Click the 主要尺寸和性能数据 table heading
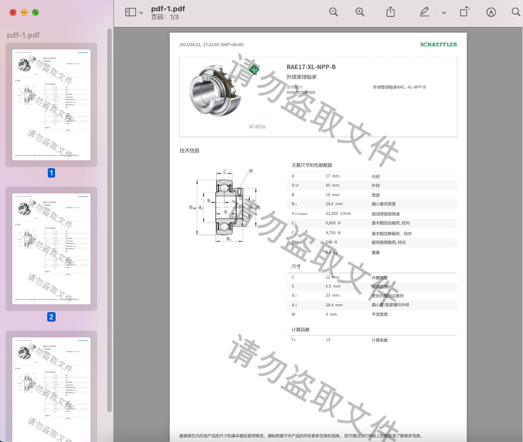 (x=312, y=165)
